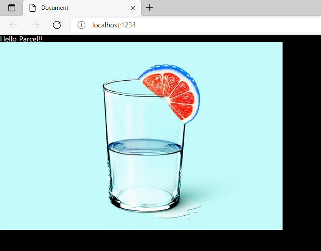This screenshot has height=251, width=321.
Task: Click the 'Hello Parcel!!' text
Action: pos(21,39)
